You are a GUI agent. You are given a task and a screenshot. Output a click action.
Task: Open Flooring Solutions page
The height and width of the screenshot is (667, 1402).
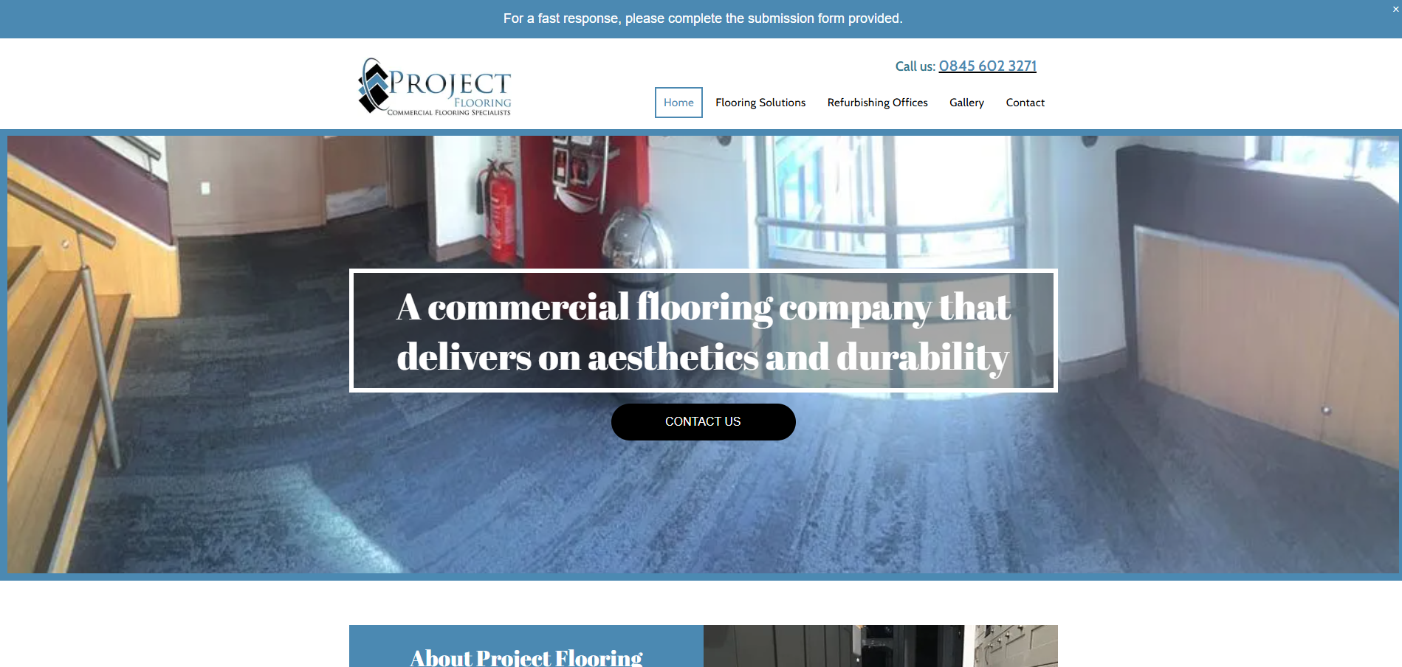pos(760,103)
